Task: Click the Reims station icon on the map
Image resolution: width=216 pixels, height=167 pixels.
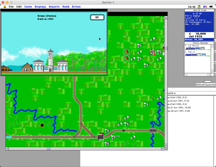Action: tap(100, 137)
